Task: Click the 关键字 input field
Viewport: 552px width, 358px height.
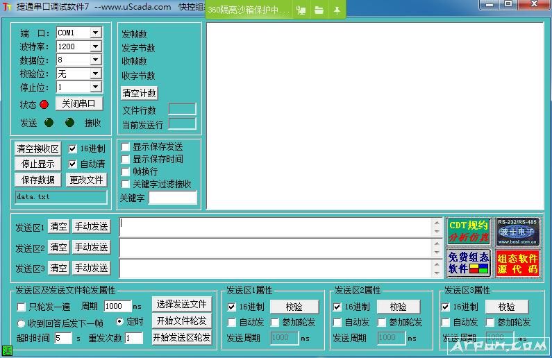Action: (x=172, y=198)
